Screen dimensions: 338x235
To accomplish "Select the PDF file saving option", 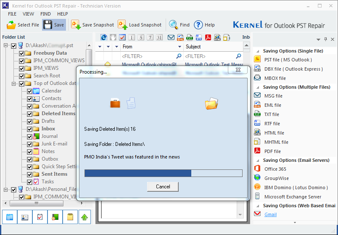I will (x=272, y=151).
